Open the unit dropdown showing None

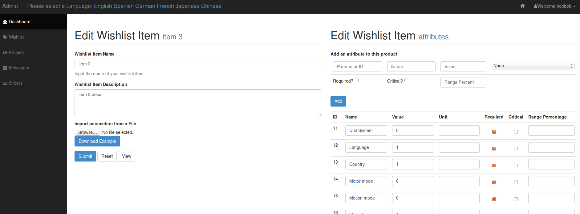(x=533, y=66)
